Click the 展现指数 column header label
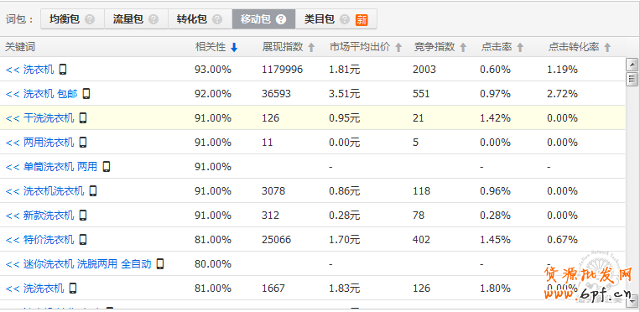This screenshot has height=312, width=640. click(283, 47)
